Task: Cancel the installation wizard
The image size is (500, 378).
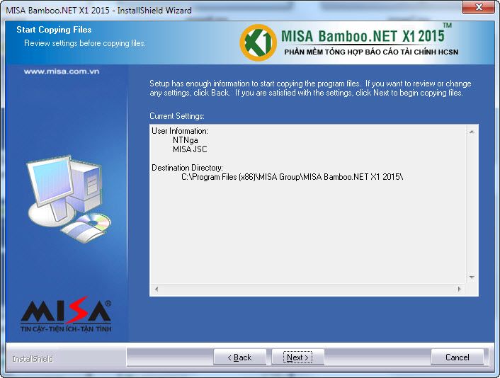Action: (458, 357)
